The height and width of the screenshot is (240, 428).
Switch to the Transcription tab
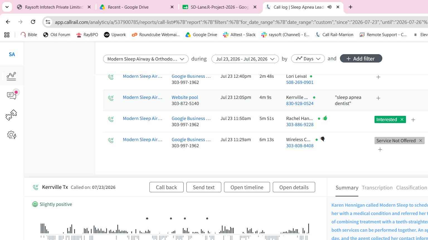click(x=377, y=187)
